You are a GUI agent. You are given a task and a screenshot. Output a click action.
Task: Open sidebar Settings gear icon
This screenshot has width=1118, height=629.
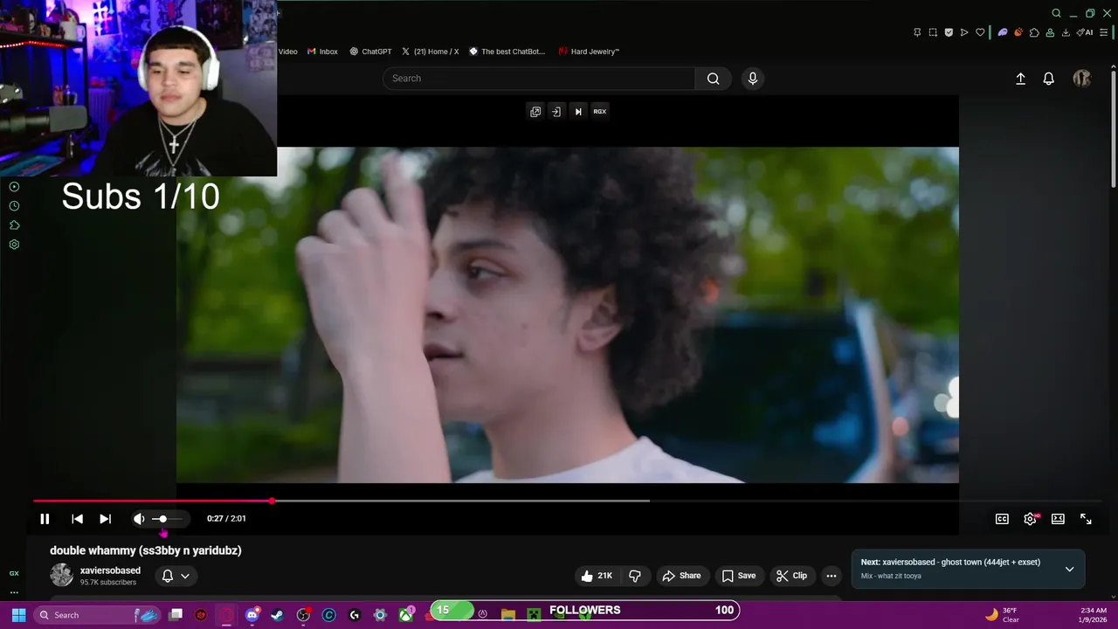click(14, 245)
